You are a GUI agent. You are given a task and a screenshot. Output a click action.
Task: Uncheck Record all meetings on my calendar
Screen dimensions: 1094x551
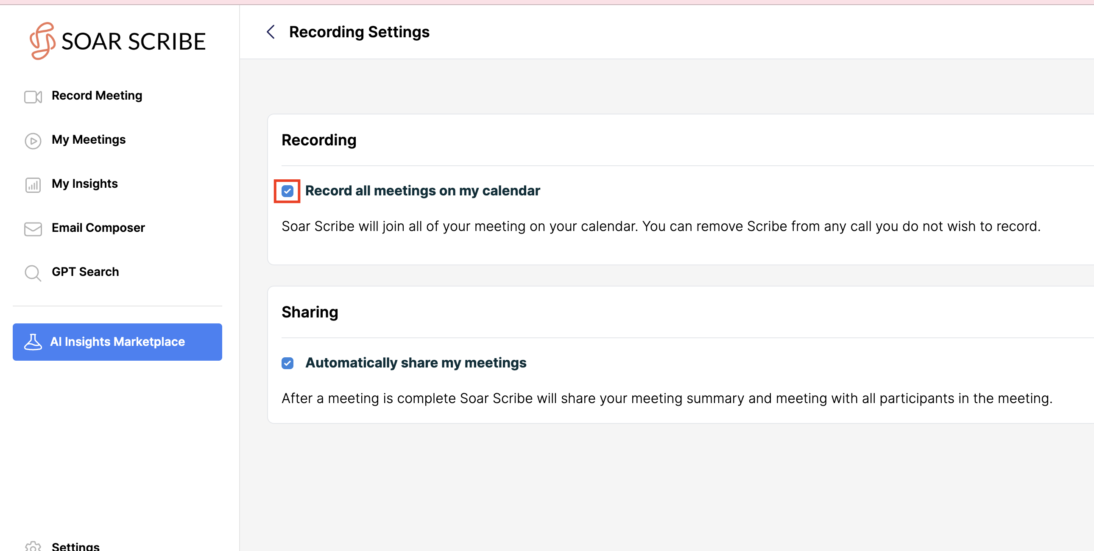click(x=287, y=191)
